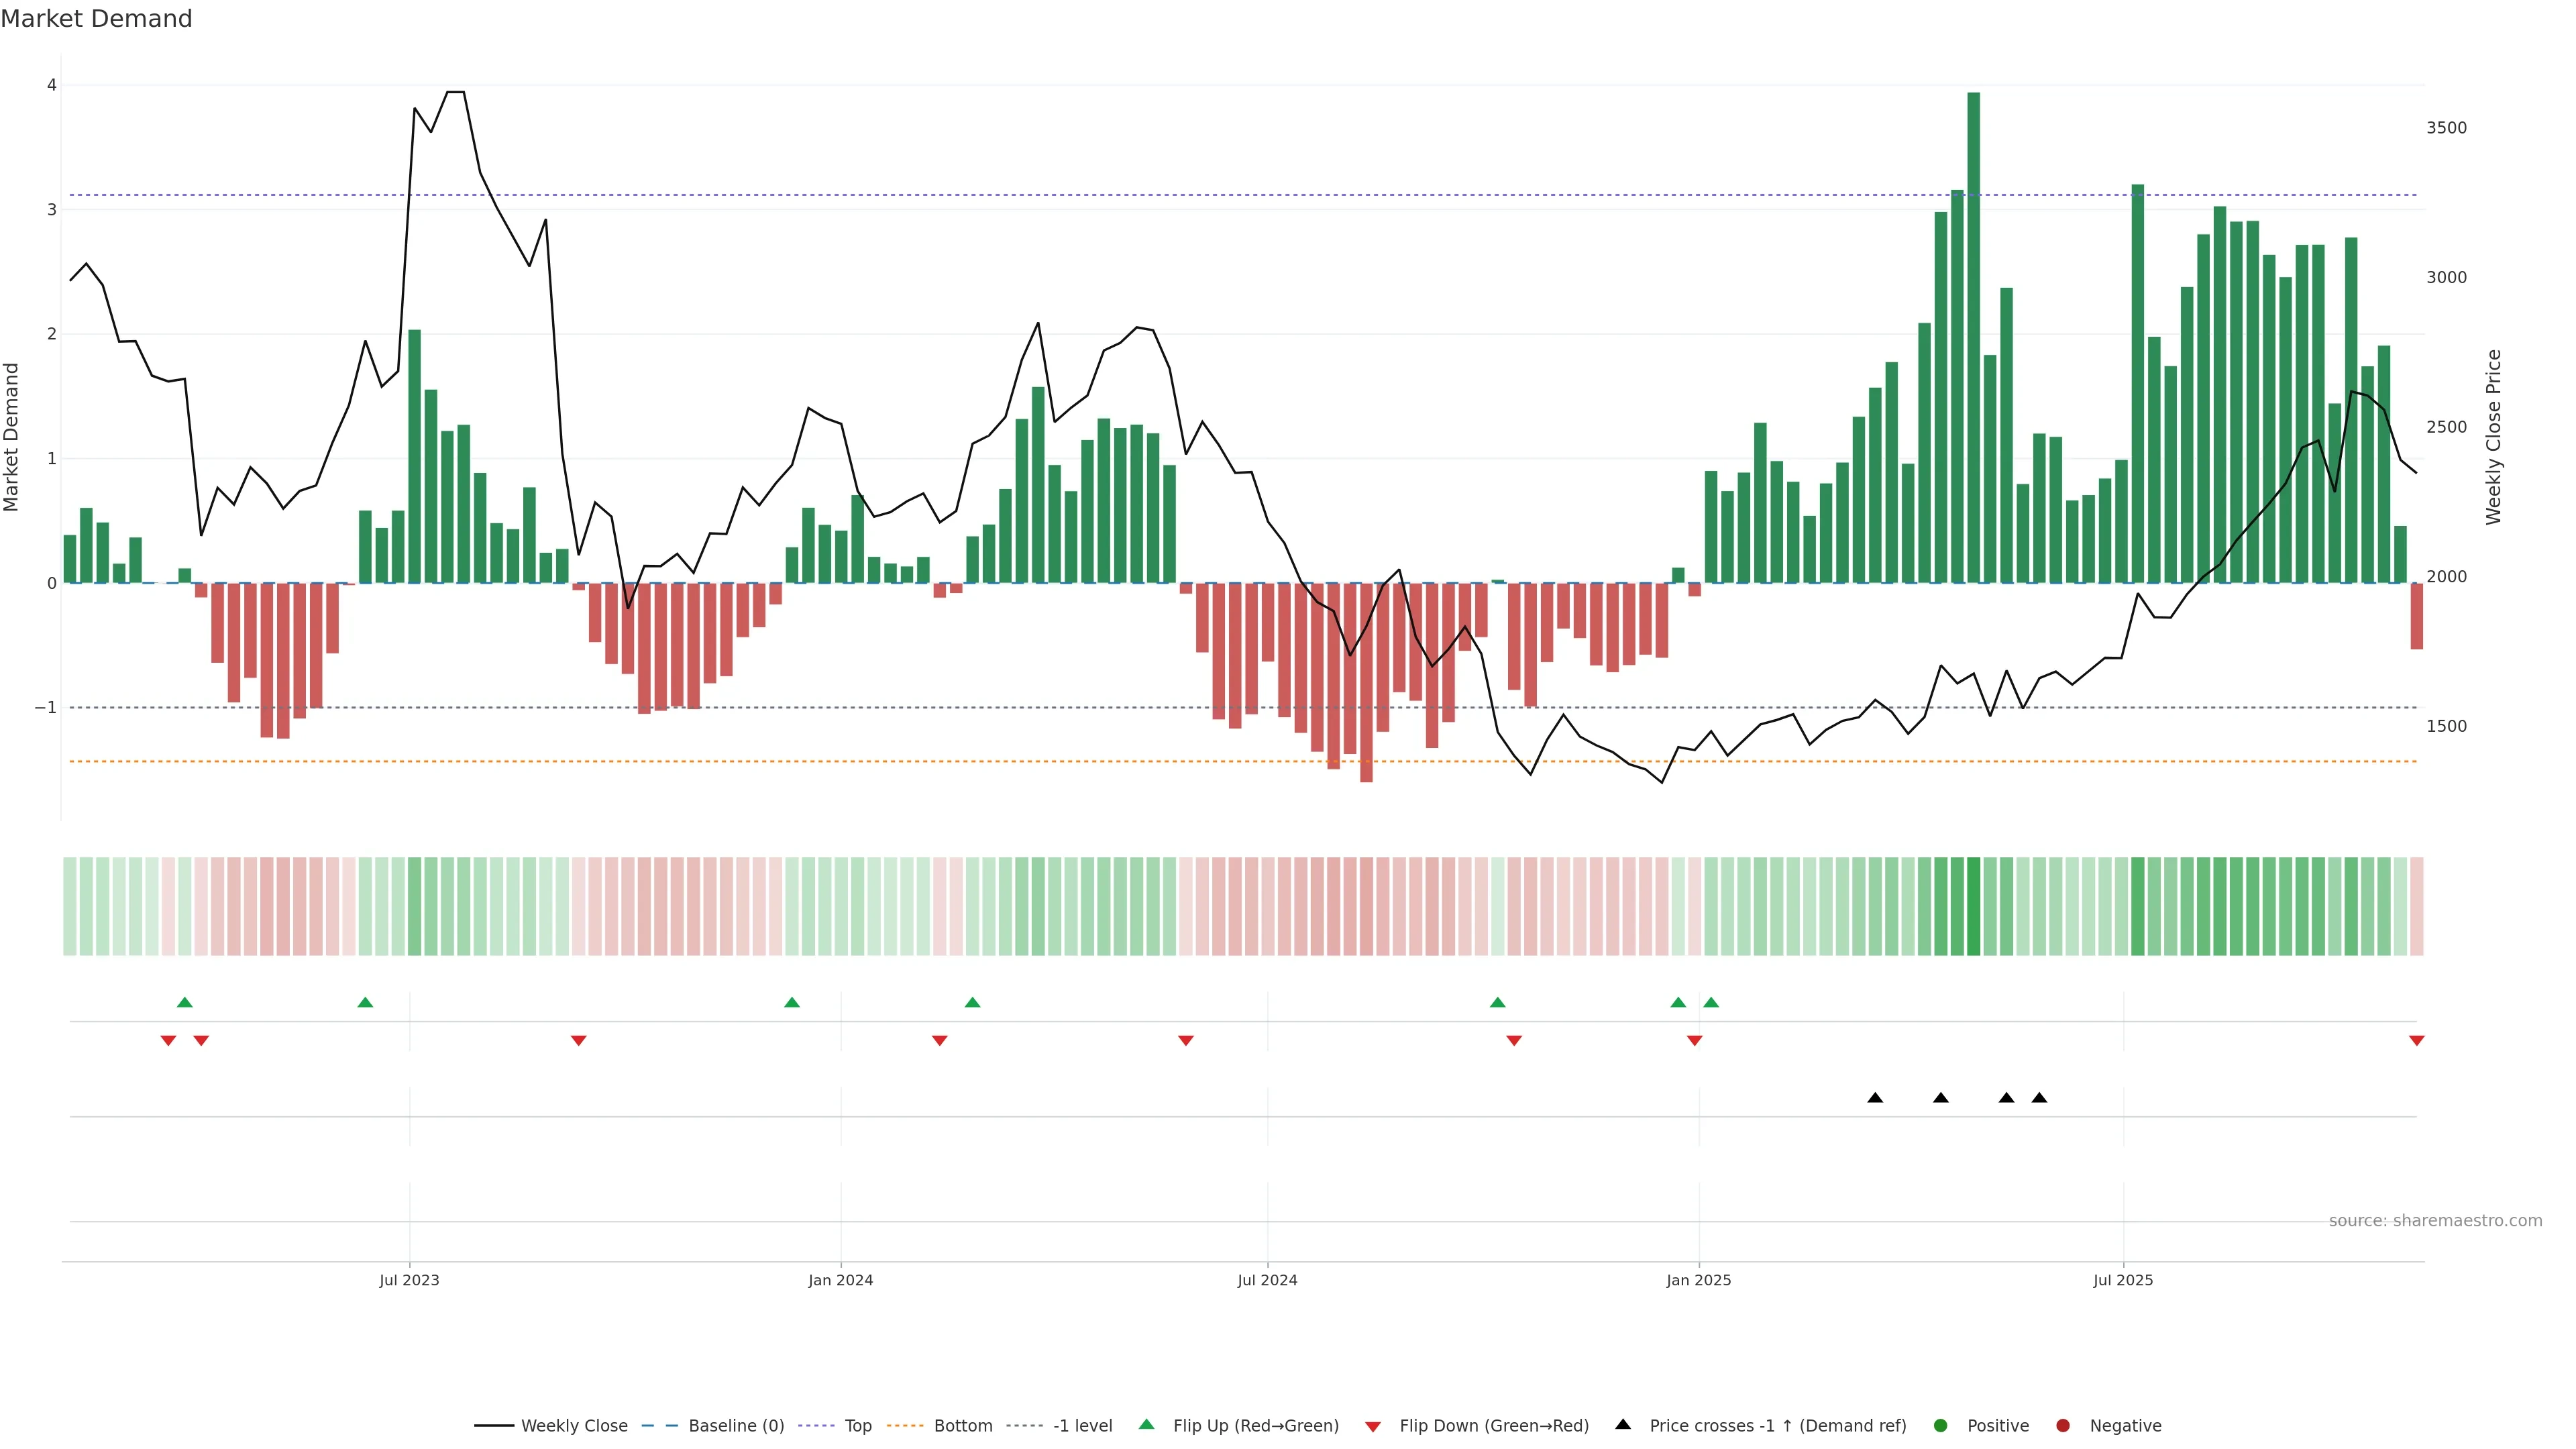Click the Jan 2025 axis label
This screenshot has height=1449, width=2576.
point(1698,1280)
